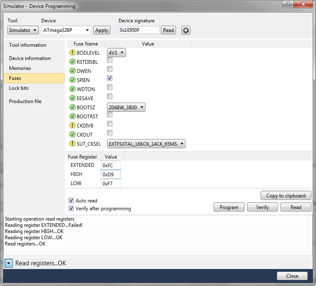Click the 'Read registers...OK' status bar text
Image resolution: width=316 pixels, height=286 pixels.
[41, 263]
